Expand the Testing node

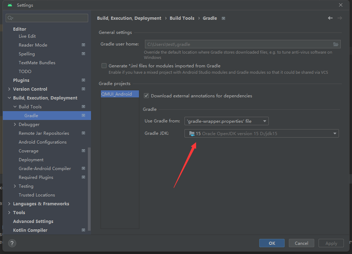[15, 186]
